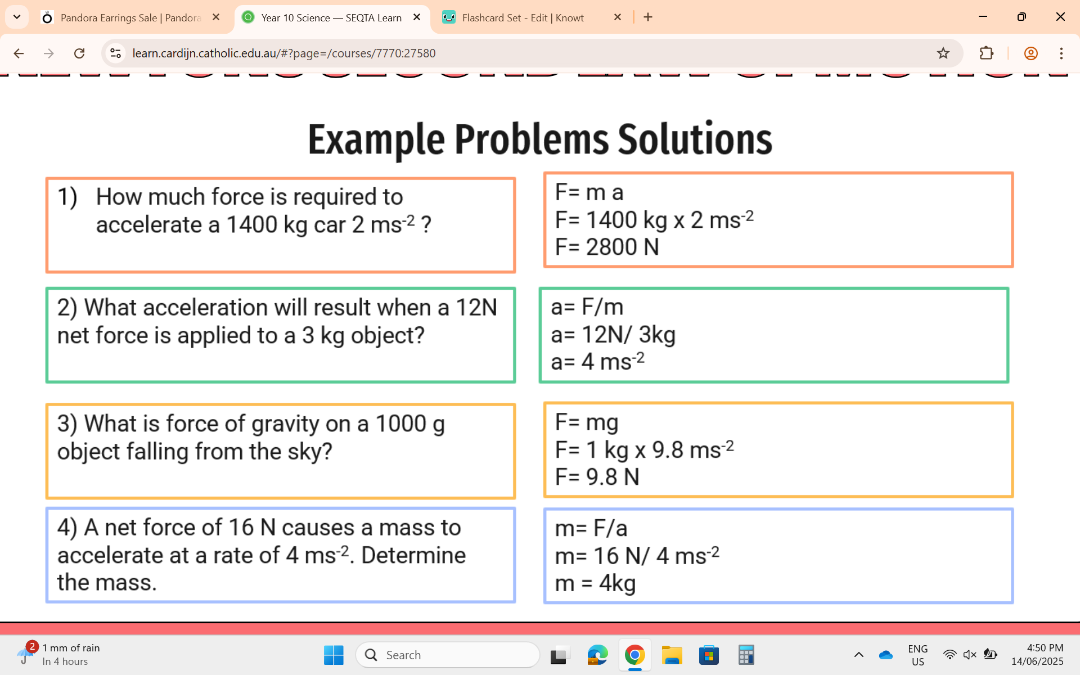The width and height of the screenshot is (1080, 675).
Task: Open Task View on the taskbar
Action: coord(560,655)
